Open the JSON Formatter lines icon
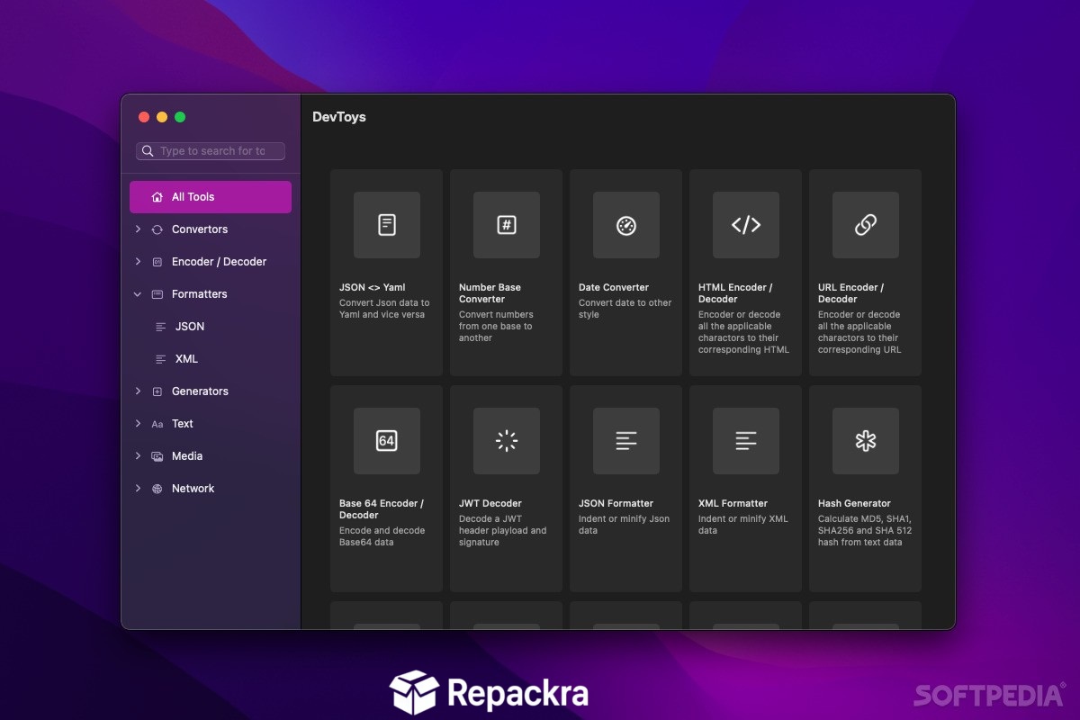Image resolution: width=1080 pixels, height=720 pixels. 626,441
